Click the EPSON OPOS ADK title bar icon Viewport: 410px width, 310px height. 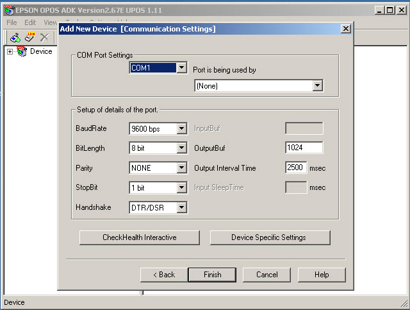pyautogui.click(x=9, y=10)
